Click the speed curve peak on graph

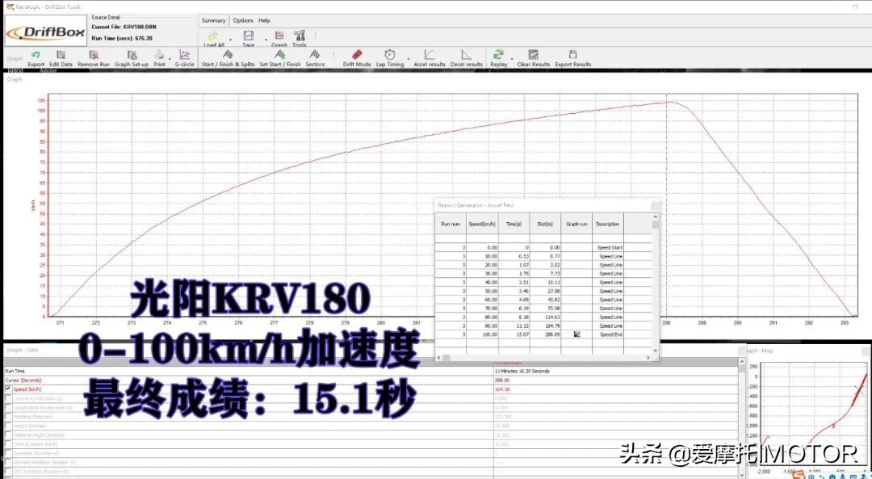coord(670,102)
